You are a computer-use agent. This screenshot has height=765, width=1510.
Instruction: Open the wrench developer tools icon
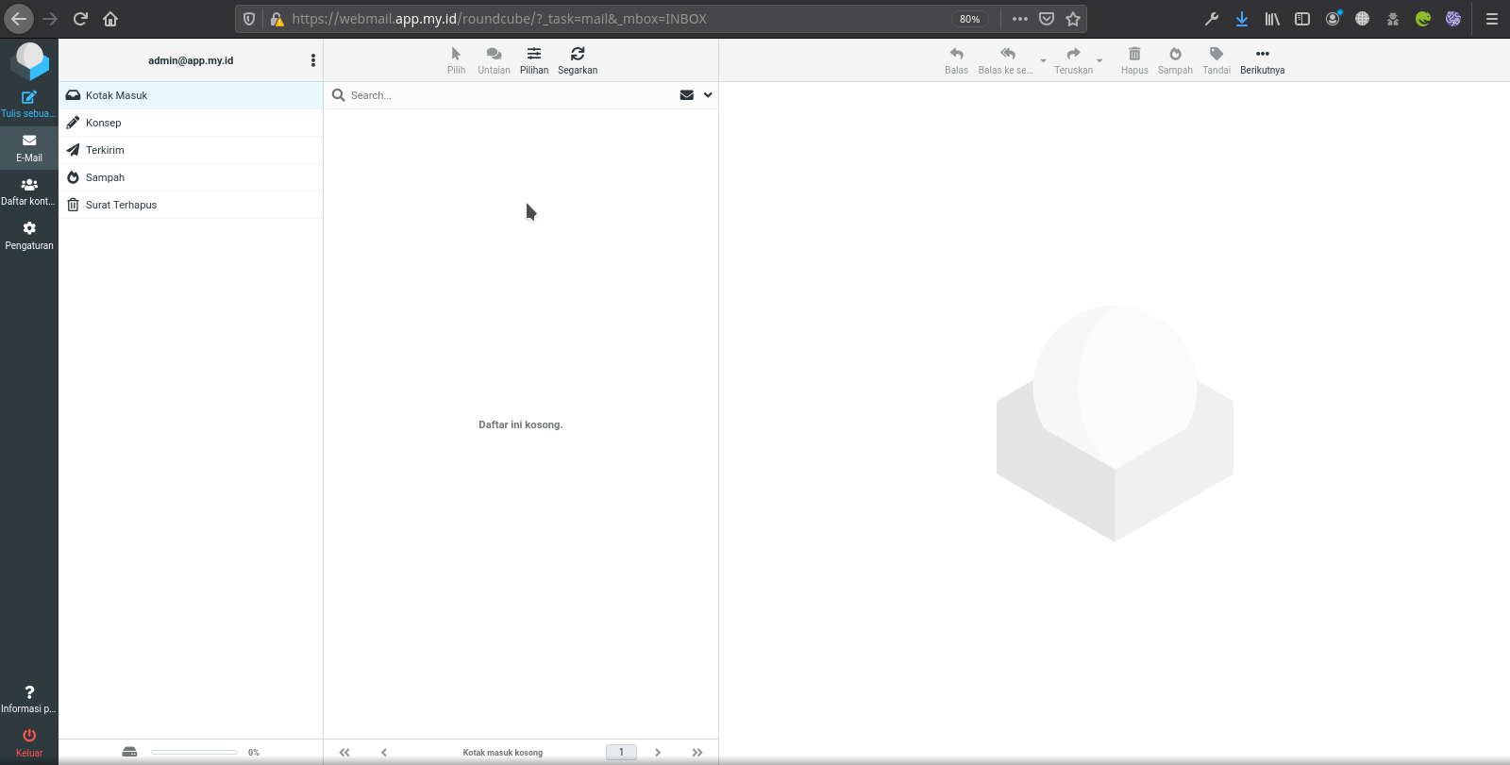click(x=1212, y=19)
